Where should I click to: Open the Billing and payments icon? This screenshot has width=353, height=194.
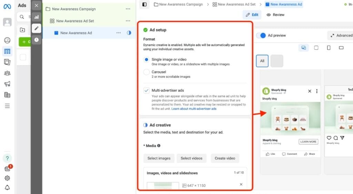coord(7,95)
